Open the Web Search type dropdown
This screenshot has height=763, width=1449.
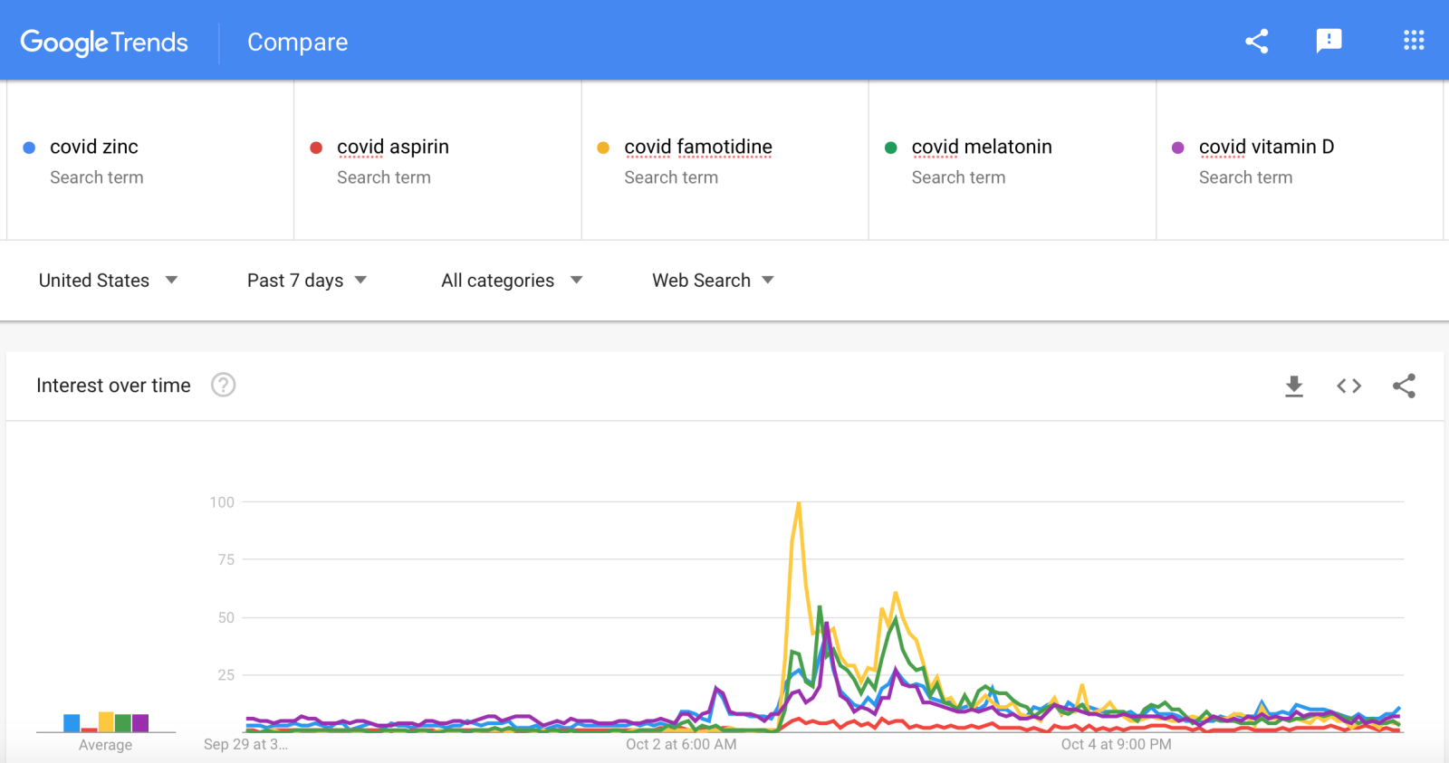tap(713, 281)
